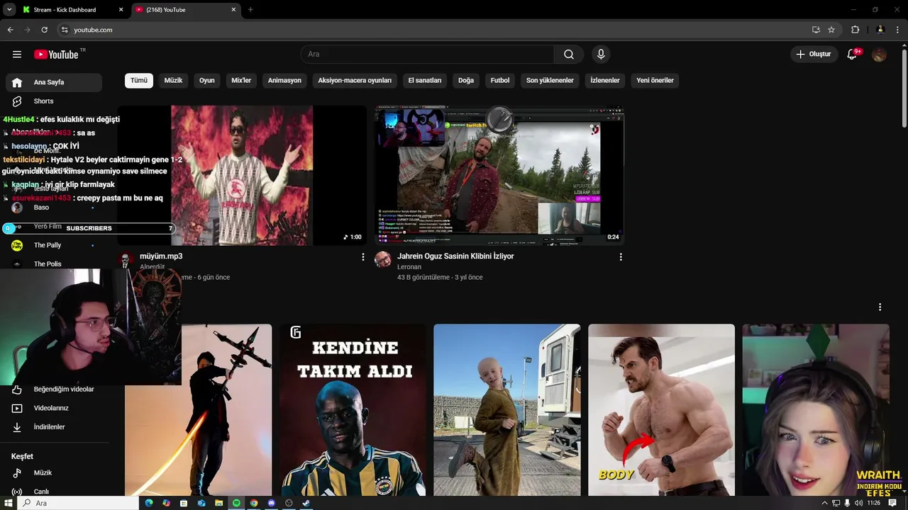Select the Aksiyon-macera oyunları chip

pos(355,80)
